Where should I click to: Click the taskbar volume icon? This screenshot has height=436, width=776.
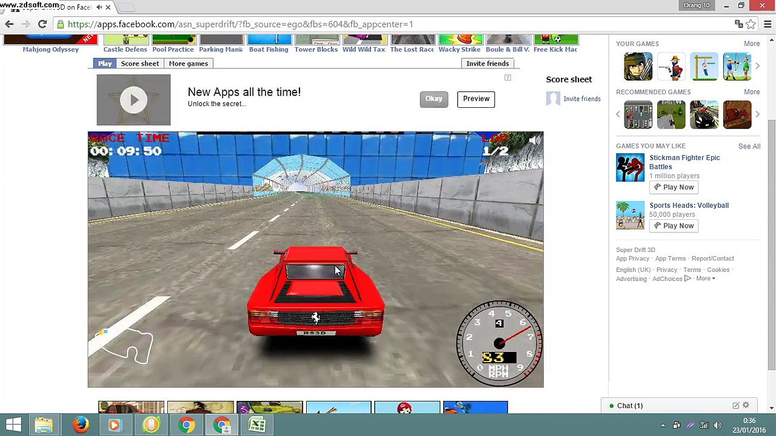pyautogui.click(x=718, y=425)
